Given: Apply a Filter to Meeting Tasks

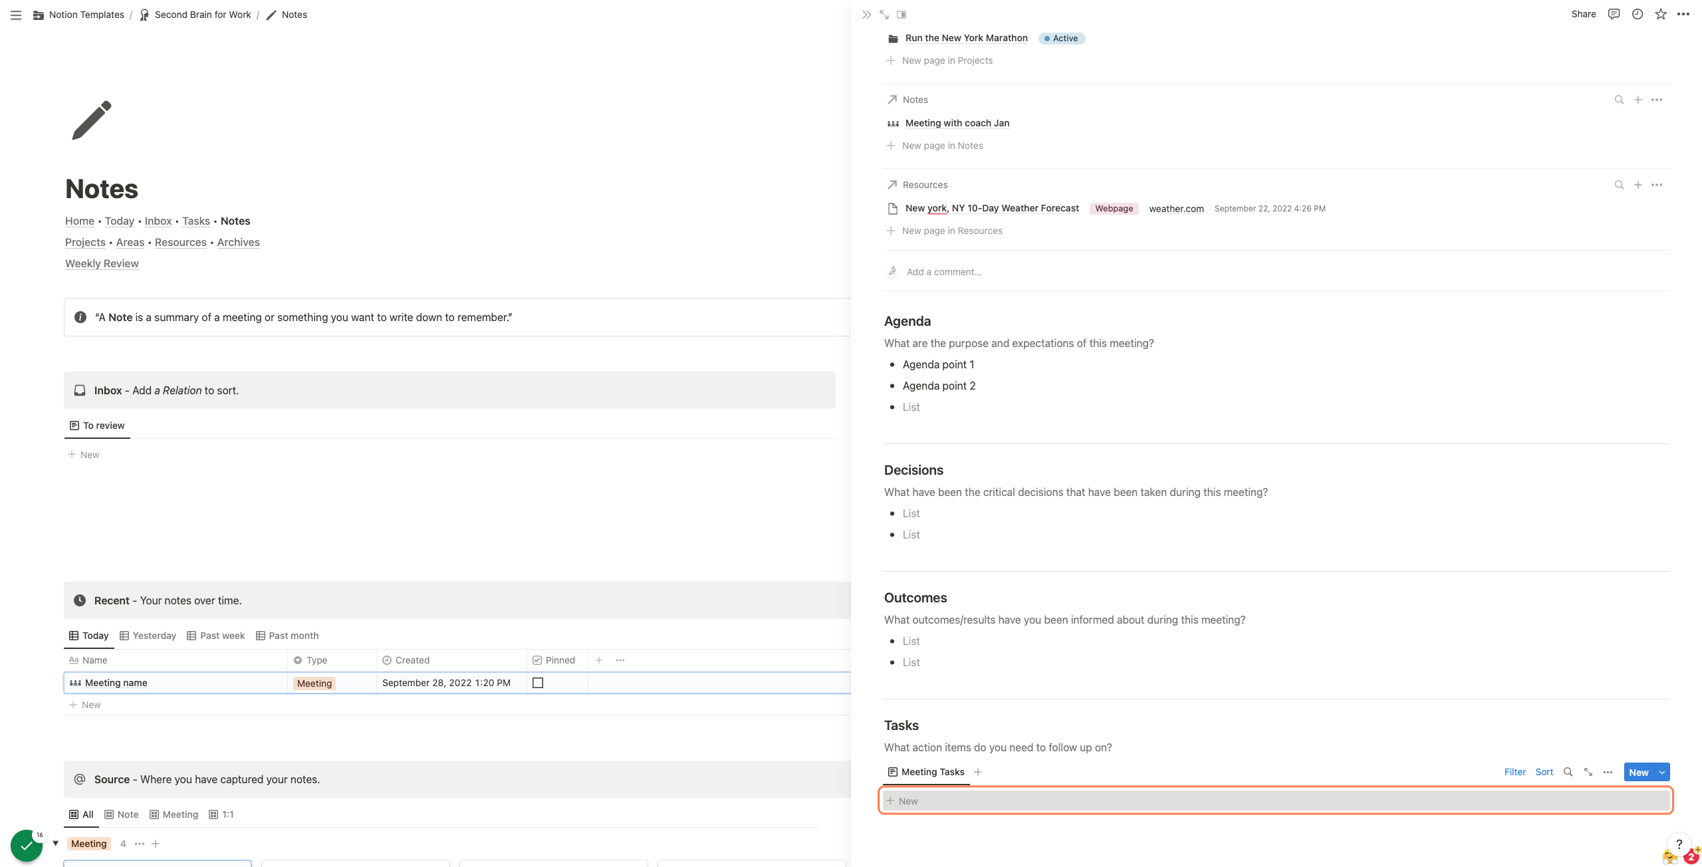Looking at the screenshot, I should pyautogui.click(x=1515, y=772).
